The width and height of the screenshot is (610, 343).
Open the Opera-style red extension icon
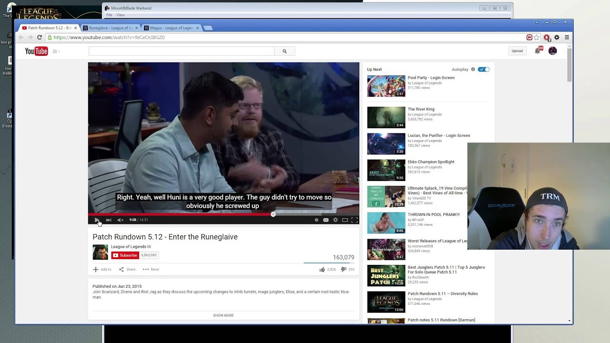click(x=547, y=37)
